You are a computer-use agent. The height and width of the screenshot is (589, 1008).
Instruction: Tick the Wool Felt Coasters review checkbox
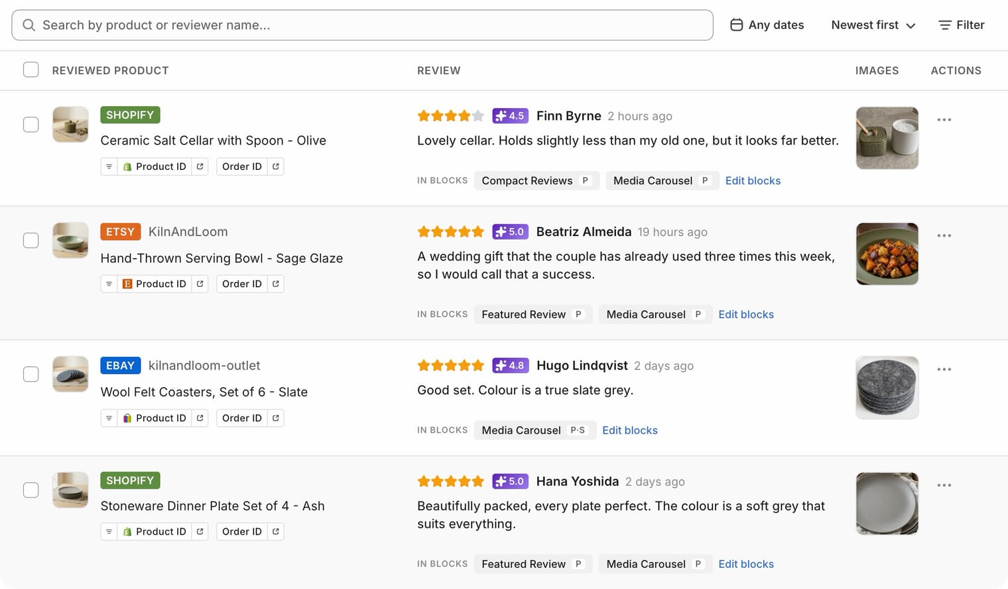31,374
